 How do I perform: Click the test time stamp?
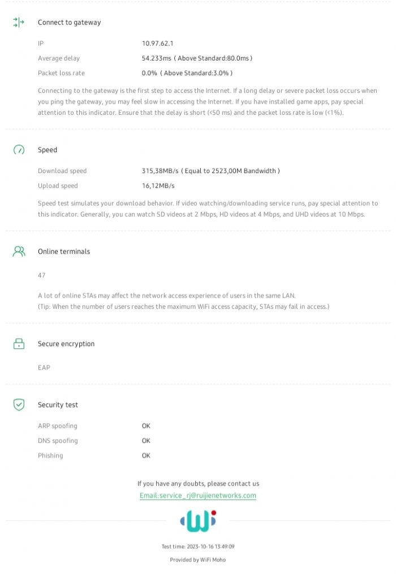198,547
